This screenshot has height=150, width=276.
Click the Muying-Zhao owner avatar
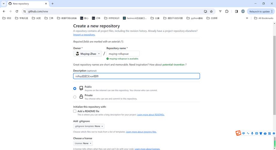click(77, 54)
